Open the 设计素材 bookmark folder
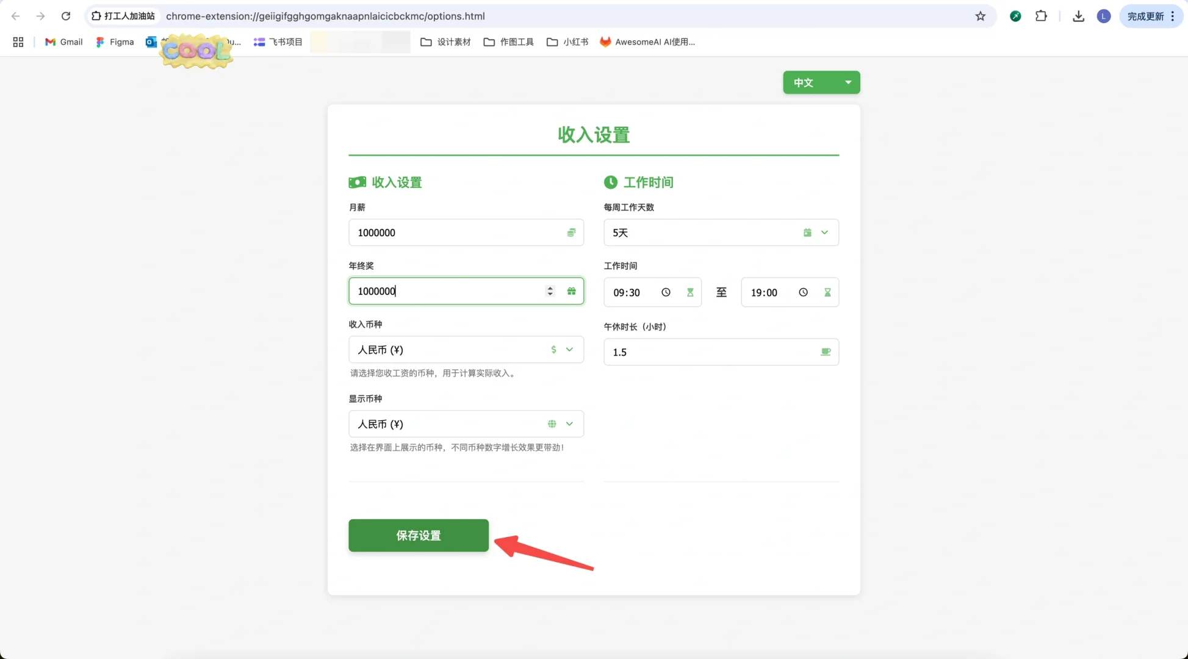The height and width of the screenshot is (659, 1188). pyautogui.click(x=445, y=42)
